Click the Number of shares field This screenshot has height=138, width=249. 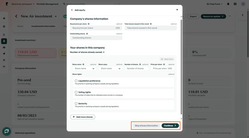tap(136, 69)
